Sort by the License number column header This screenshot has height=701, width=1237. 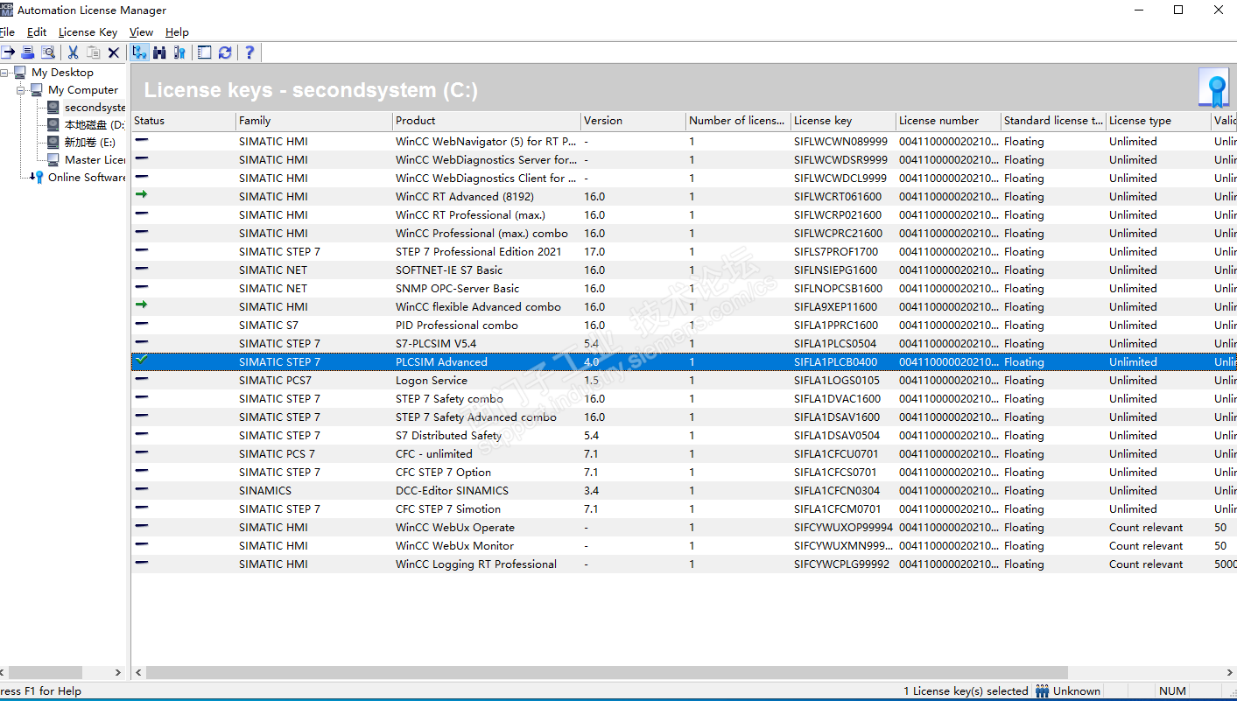point(948,121)
